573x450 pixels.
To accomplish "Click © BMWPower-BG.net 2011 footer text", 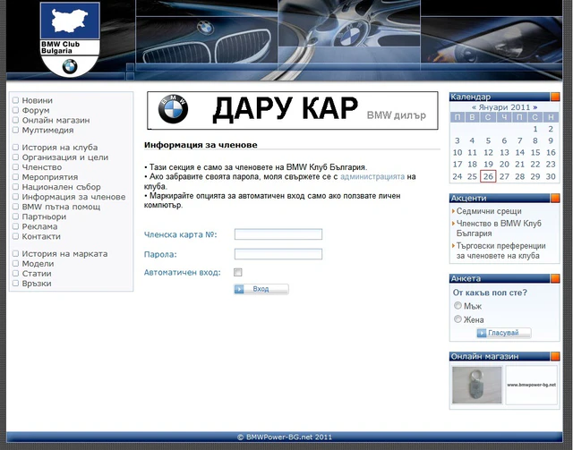I will 285,437.
